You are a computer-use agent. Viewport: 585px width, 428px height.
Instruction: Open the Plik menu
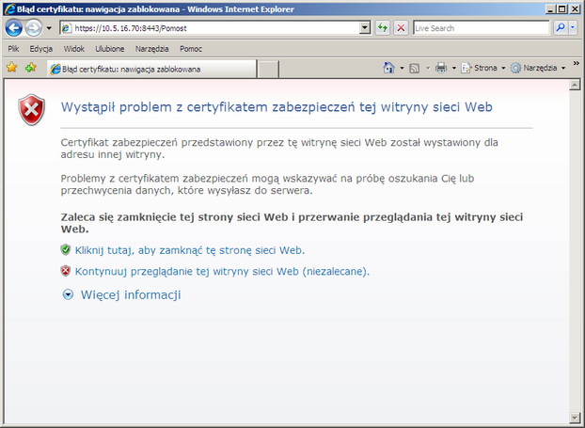point(13,49)
